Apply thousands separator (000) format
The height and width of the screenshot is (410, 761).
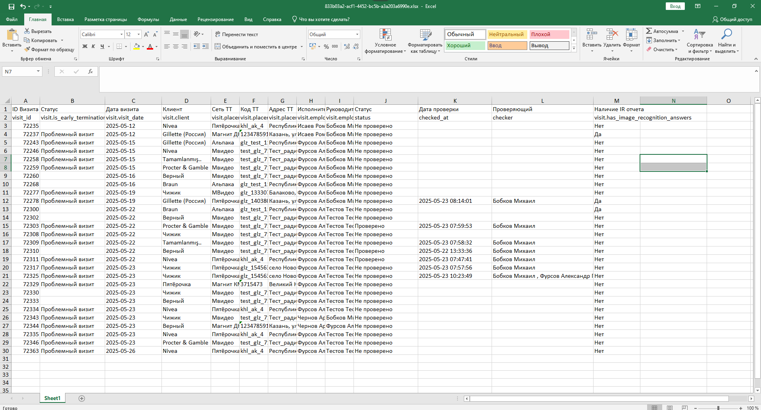pyautogui.click(x=335, y=46)
